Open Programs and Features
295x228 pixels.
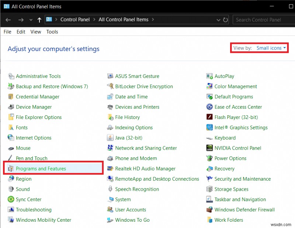(41, 169)
